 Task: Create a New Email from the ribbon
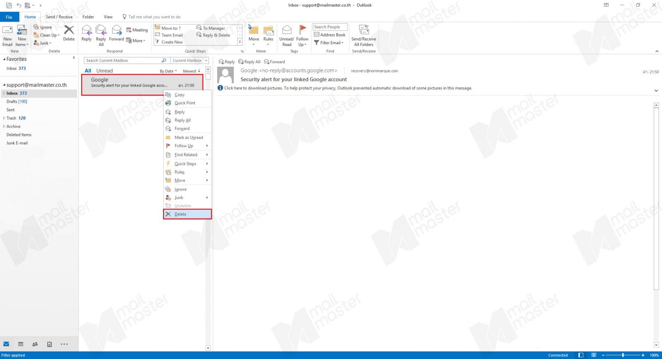pyautogui.click(x=7, y=36)
